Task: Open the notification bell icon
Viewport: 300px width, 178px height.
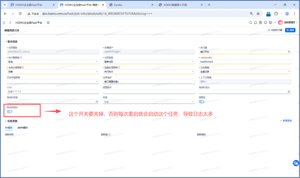Action: [265, 23]
